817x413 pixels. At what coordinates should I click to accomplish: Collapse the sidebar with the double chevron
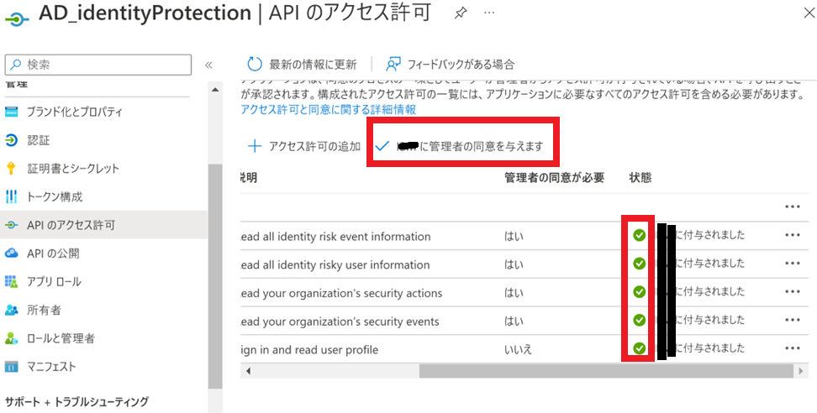coord(208,65)
